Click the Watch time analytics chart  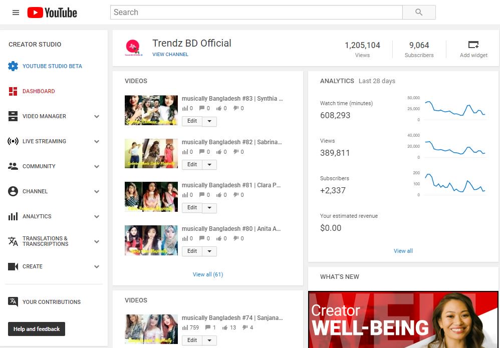(x=455, y=108)
